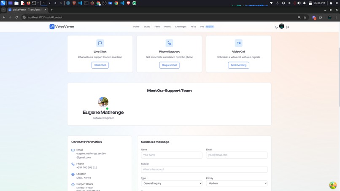The height and width of the screenshot is (191, 340).
Task: Open the Pro nav item
Action: 202,27
